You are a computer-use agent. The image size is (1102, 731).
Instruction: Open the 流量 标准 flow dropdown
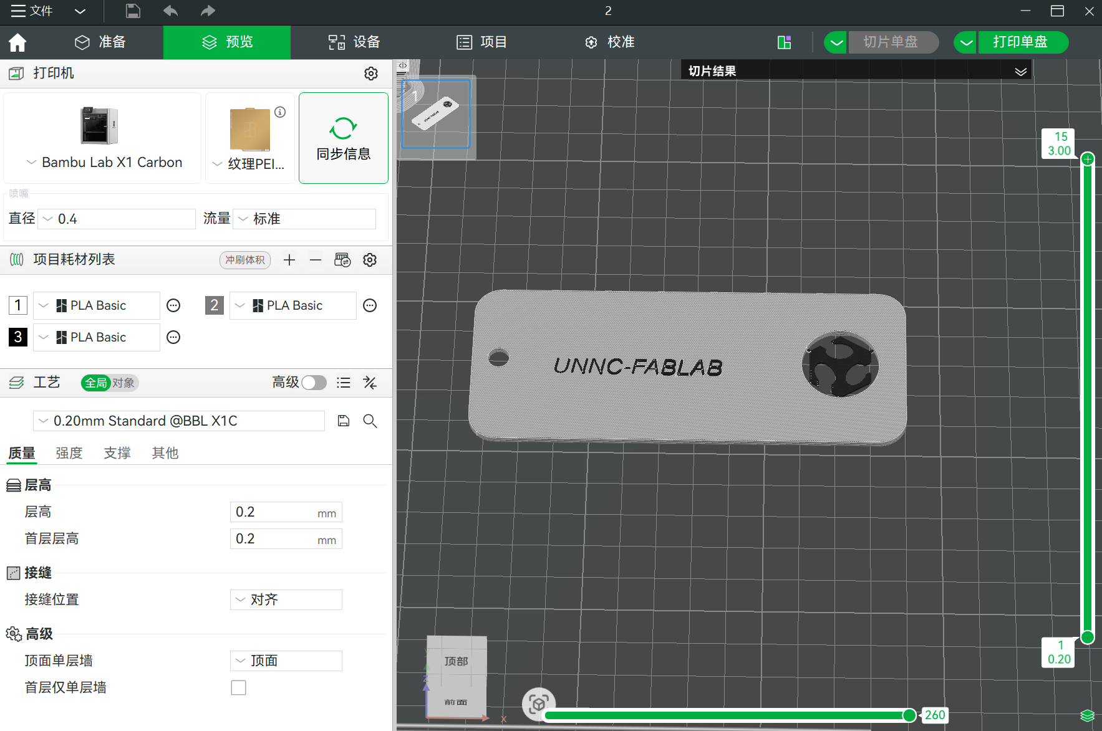pyautogui.click(x=304, y=219)
